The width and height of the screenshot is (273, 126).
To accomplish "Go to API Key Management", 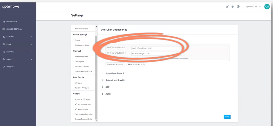I will 83,104.
